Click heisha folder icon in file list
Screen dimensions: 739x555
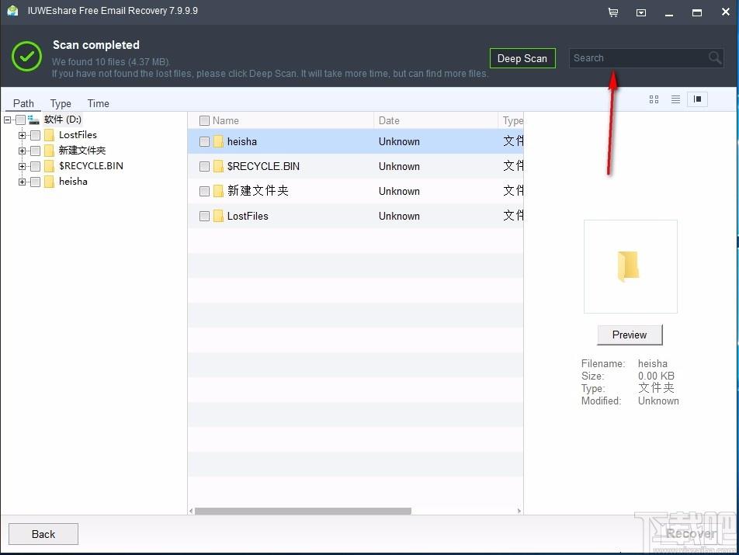click(x=218, y=141)
